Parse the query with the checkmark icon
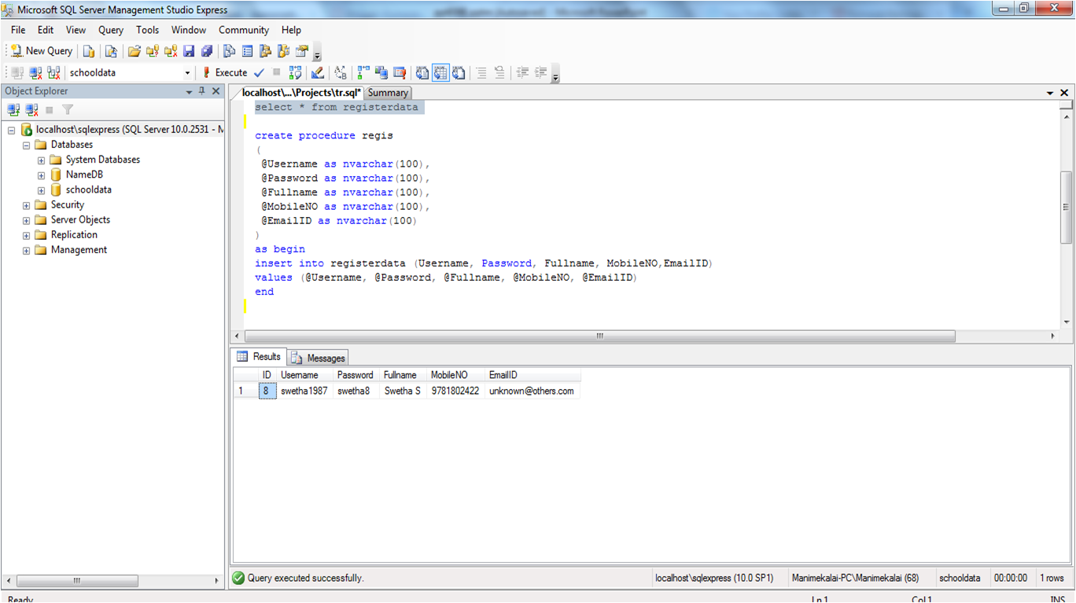The image size is (1076, 603). 260,72
